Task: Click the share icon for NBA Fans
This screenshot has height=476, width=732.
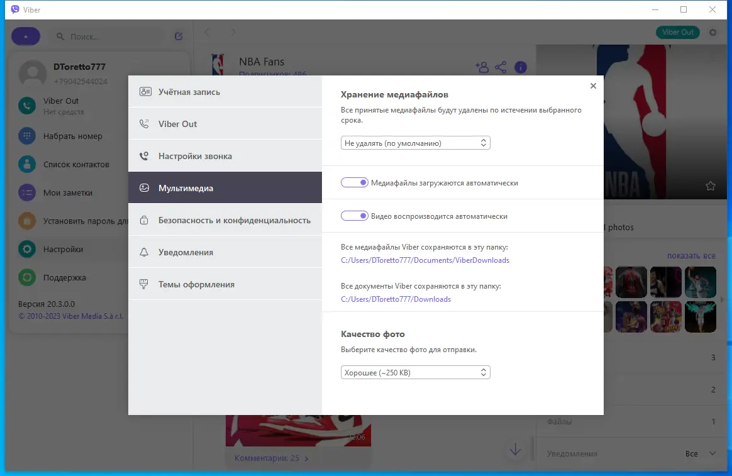Action: point(501,67)
